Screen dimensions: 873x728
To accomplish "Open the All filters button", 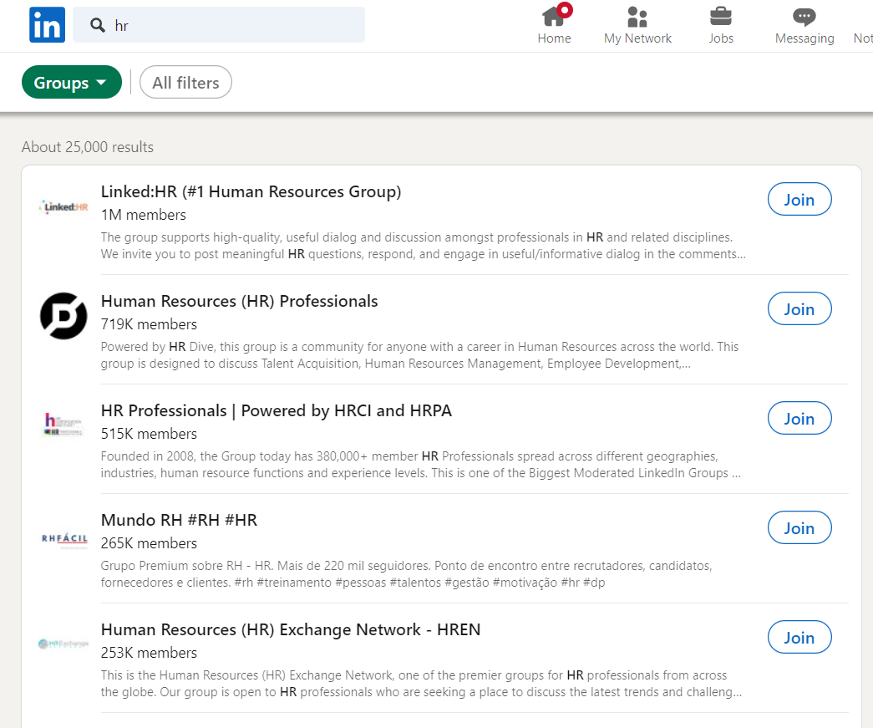I will tap(185, 83).
